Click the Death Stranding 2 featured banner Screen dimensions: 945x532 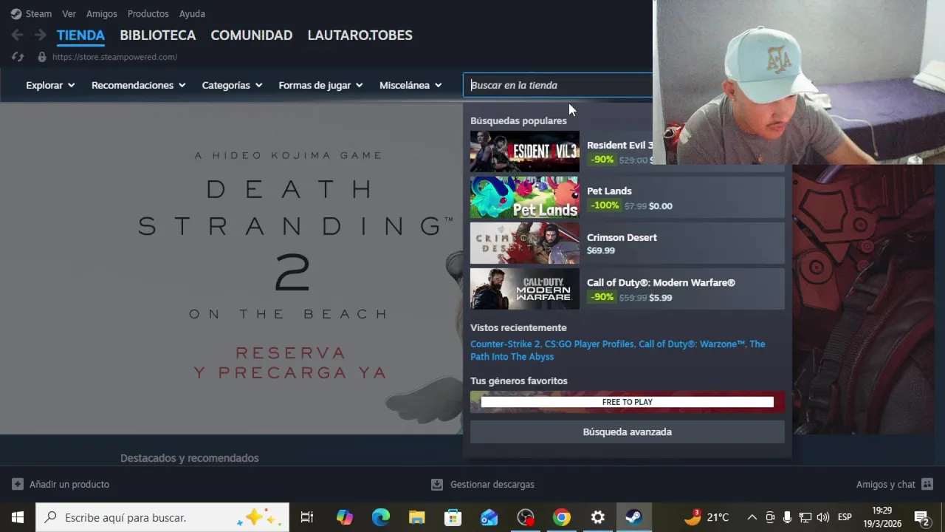tap(231, 268)
